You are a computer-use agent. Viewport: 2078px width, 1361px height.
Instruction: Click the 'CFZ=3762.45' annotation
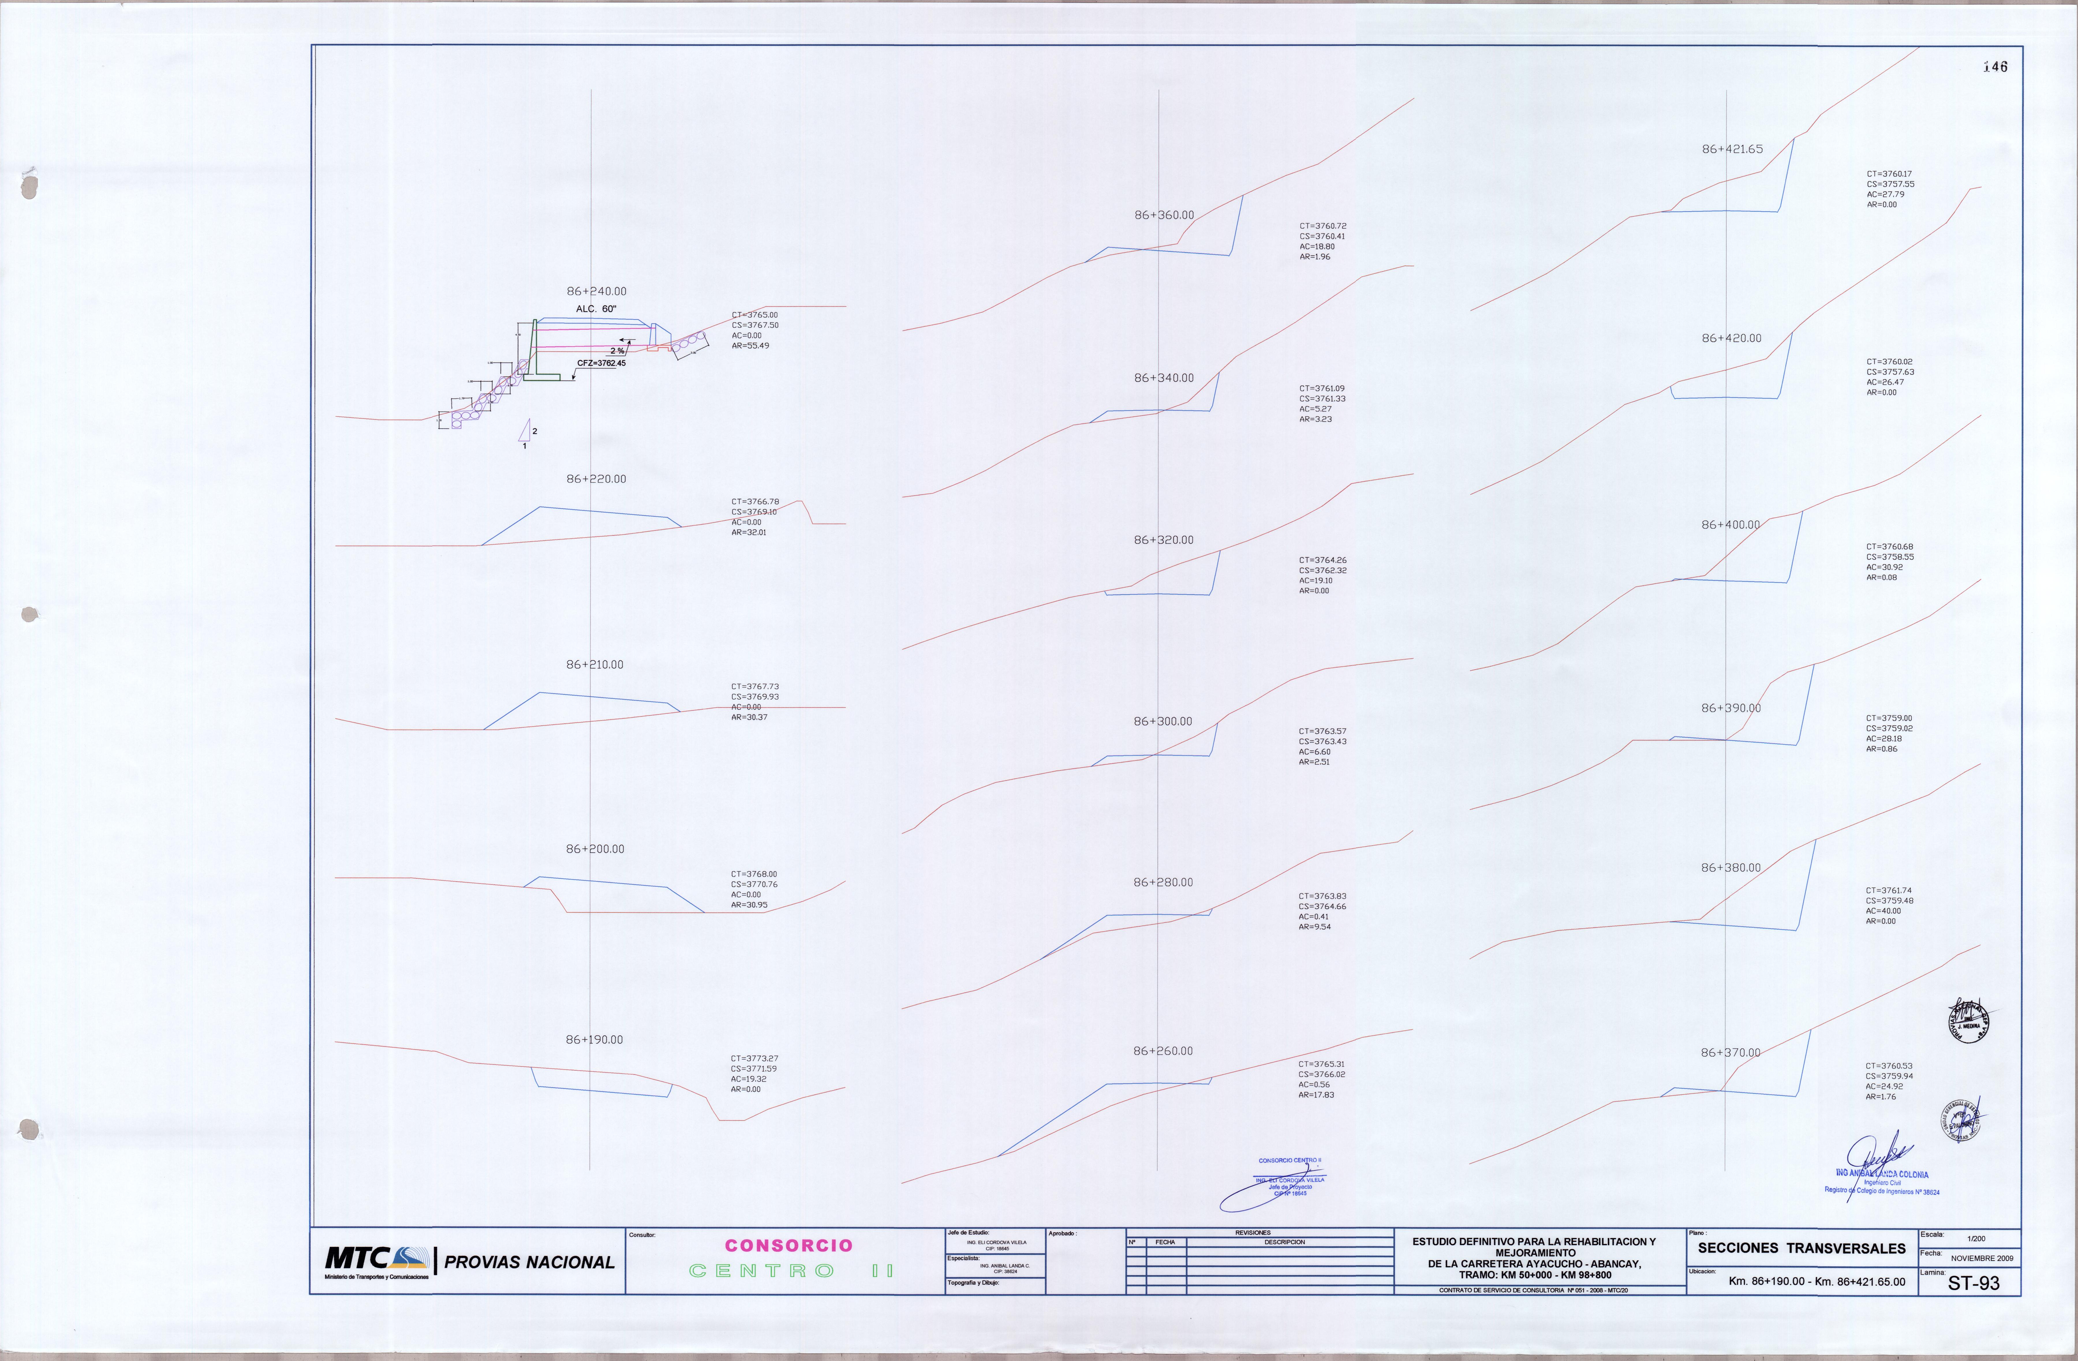tap(601, 363)
